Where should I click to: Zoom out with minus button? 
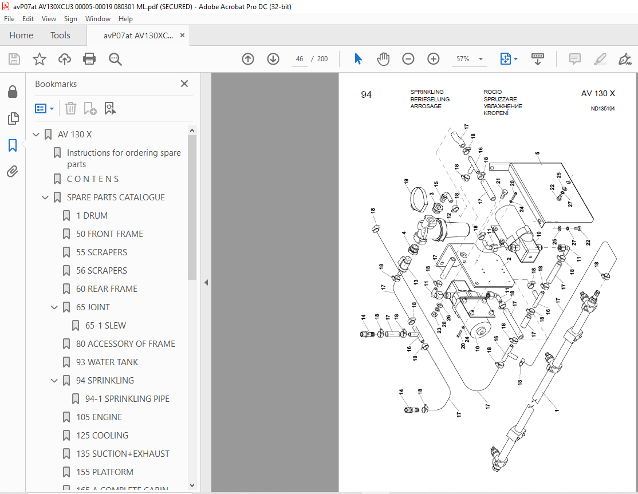click(x=408, y=59)
